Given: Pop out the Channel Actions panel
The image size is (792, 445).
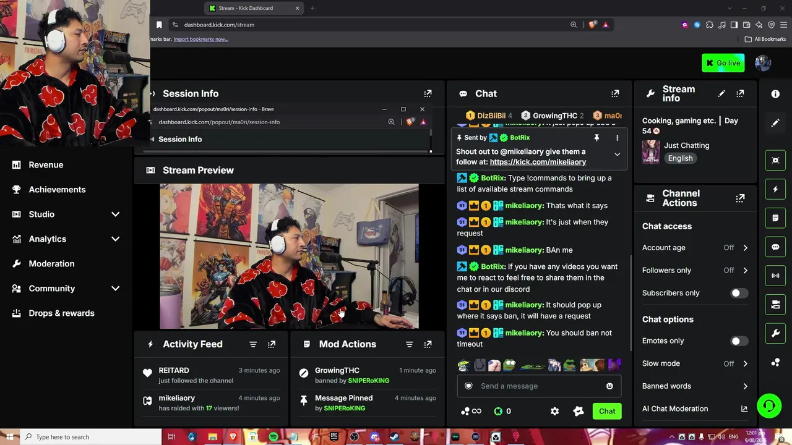Looking at the screenshot, I should click(740, 198).
